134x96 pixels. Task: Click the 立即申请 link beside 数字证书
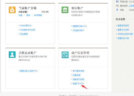[x=131, y=6]
